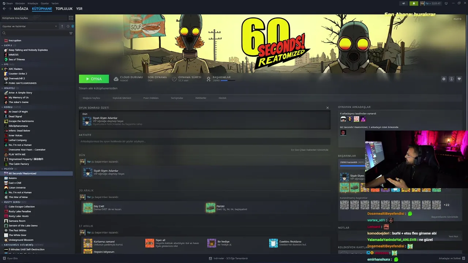
Task: Toggle the ready-to-play filter icon
Action: pyautogui.click(x=72, y=26)
